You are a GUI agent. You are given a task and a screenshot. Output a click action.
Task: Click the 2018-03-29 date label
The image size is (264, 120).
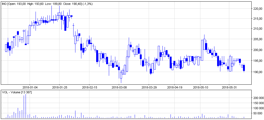(149, 87)
